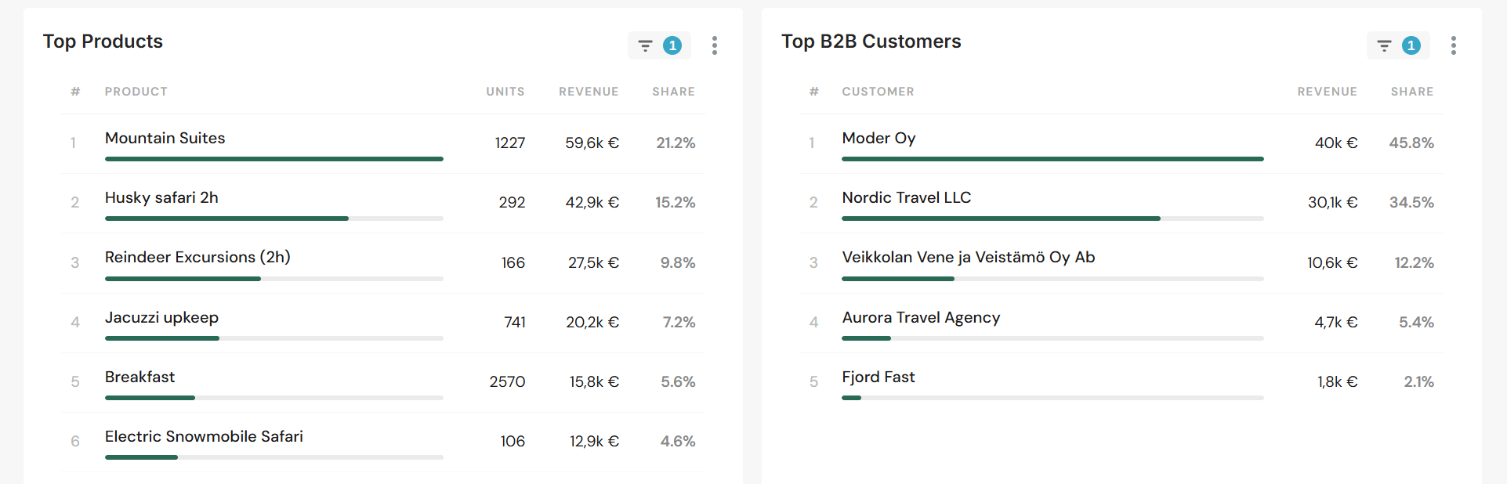Open the Husky safari 2h product

point(161,198)
